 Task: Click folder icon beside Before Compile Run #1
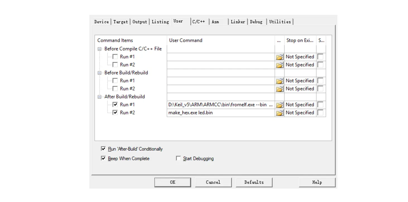pos(280,57)
